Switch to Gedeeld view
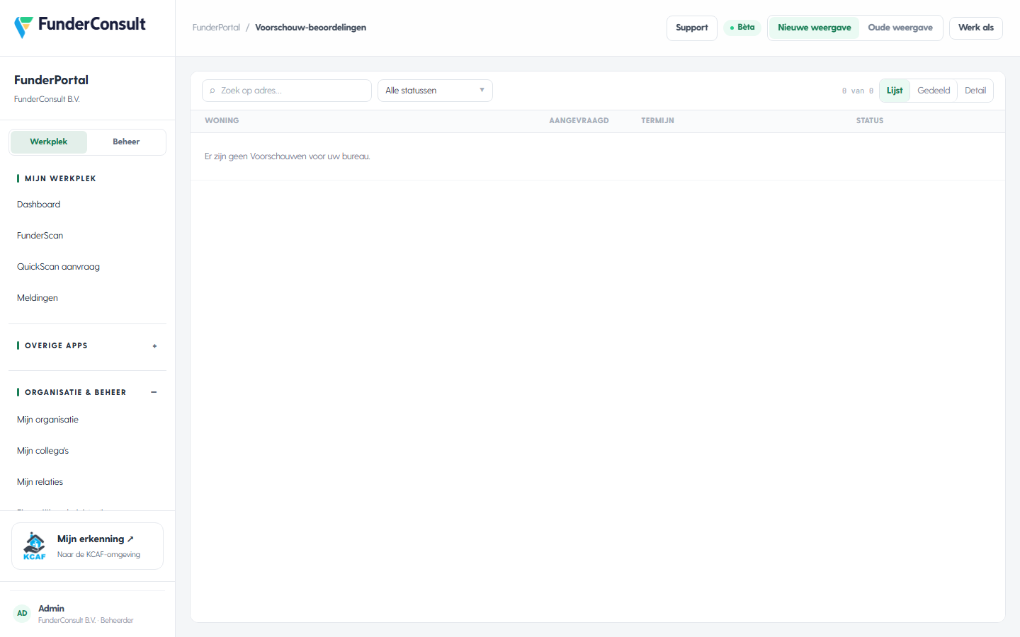This screenshot has width=1020, height=637. click(x=934, y=91)
